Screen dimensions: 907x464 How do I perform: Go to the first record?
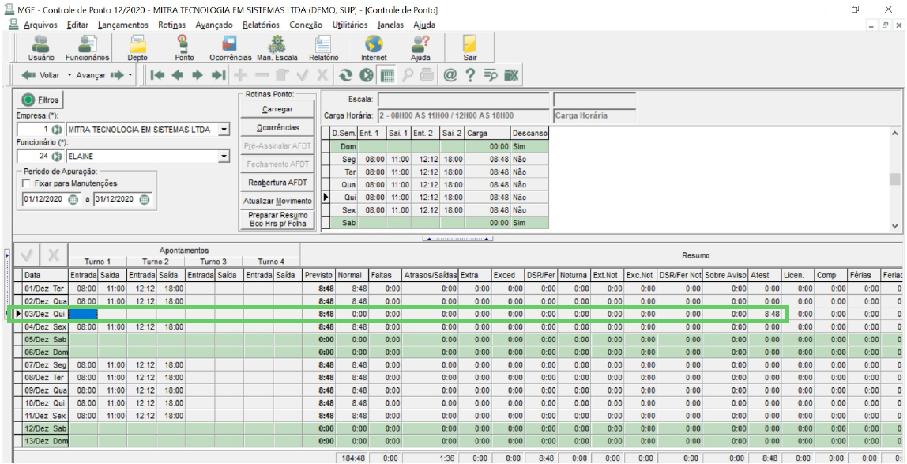tap(157, 75)
